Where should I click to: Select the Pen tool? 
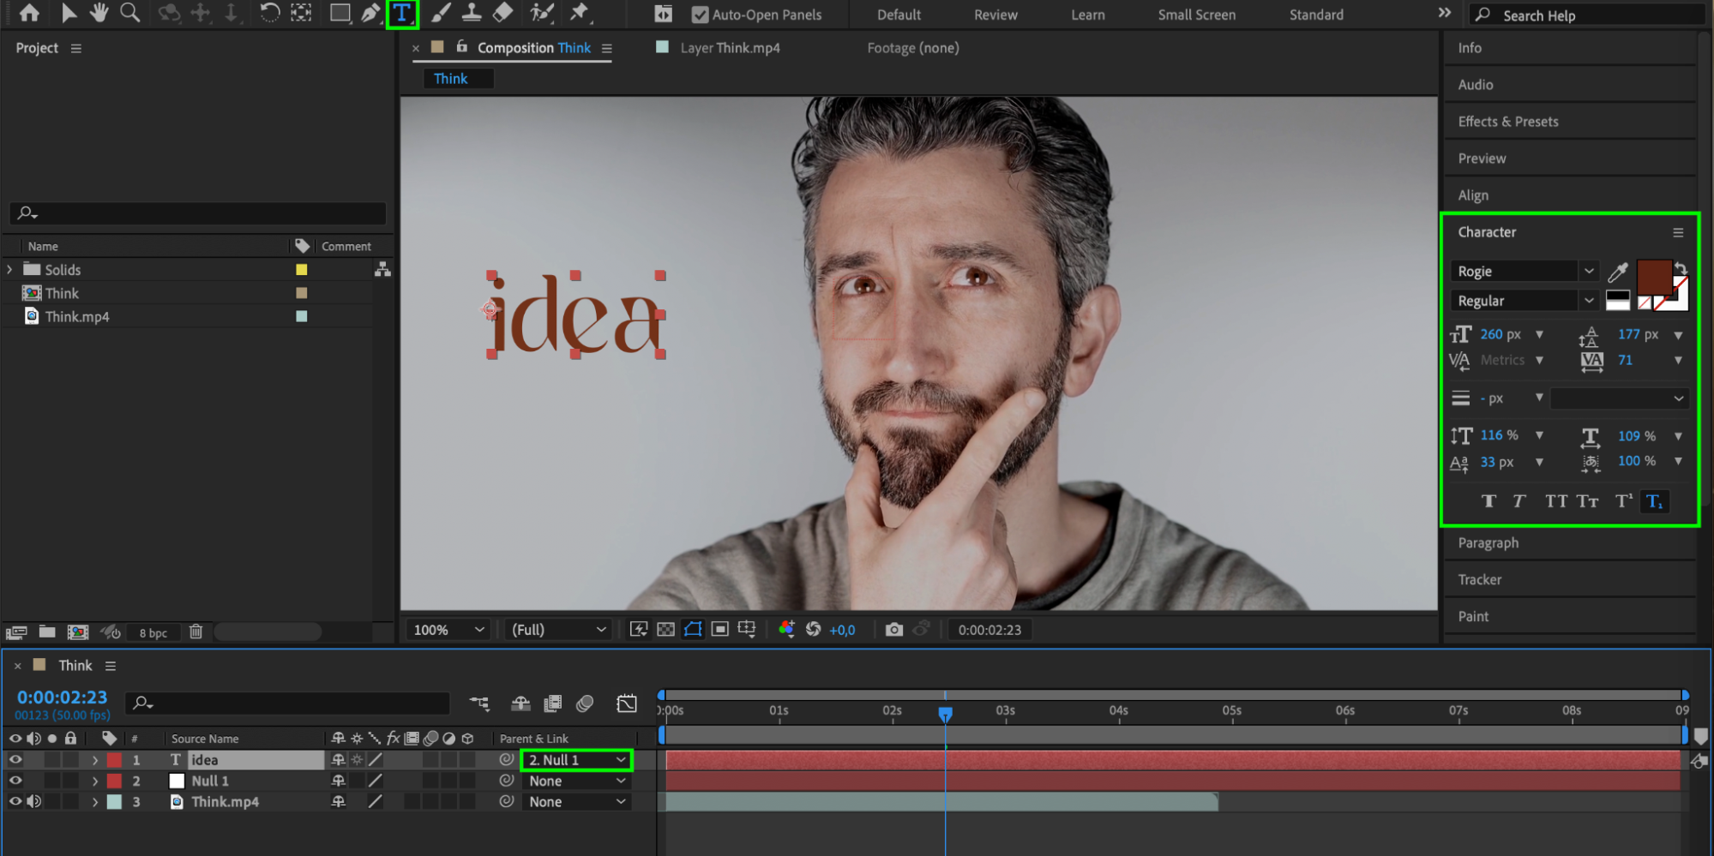(x=370, y=14)
